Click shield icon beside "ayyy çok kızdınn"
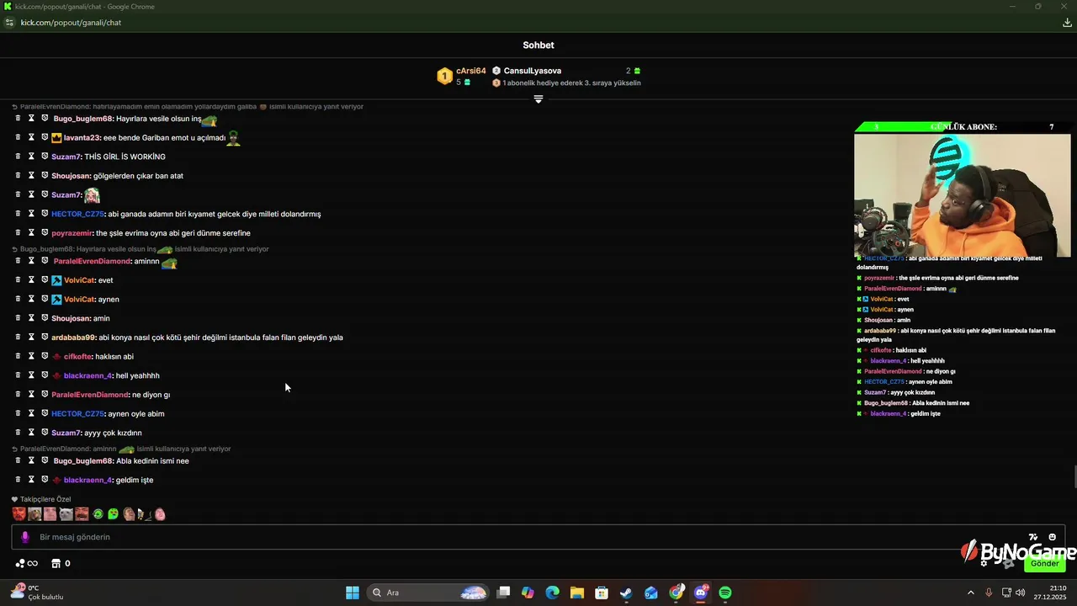Viewport: 1077px width, 606px height. coord(45,433)
